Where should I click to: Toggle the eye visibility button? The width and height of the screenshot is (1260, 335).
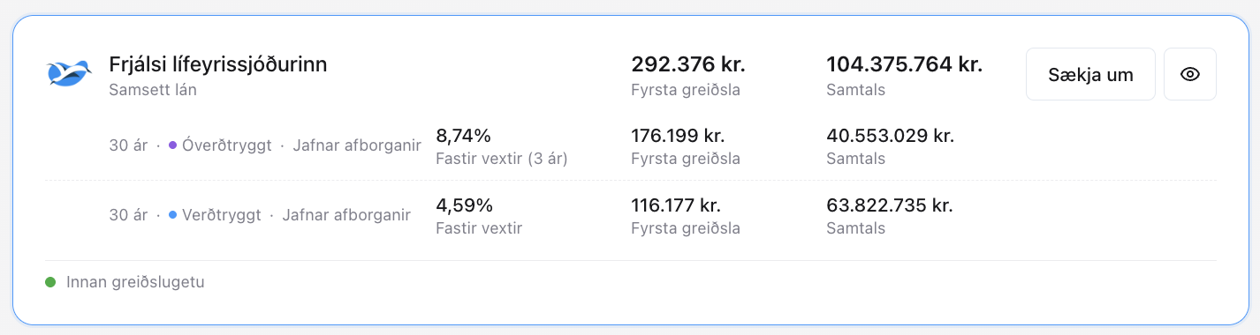pyautogui.click(x=1190, y=74)
